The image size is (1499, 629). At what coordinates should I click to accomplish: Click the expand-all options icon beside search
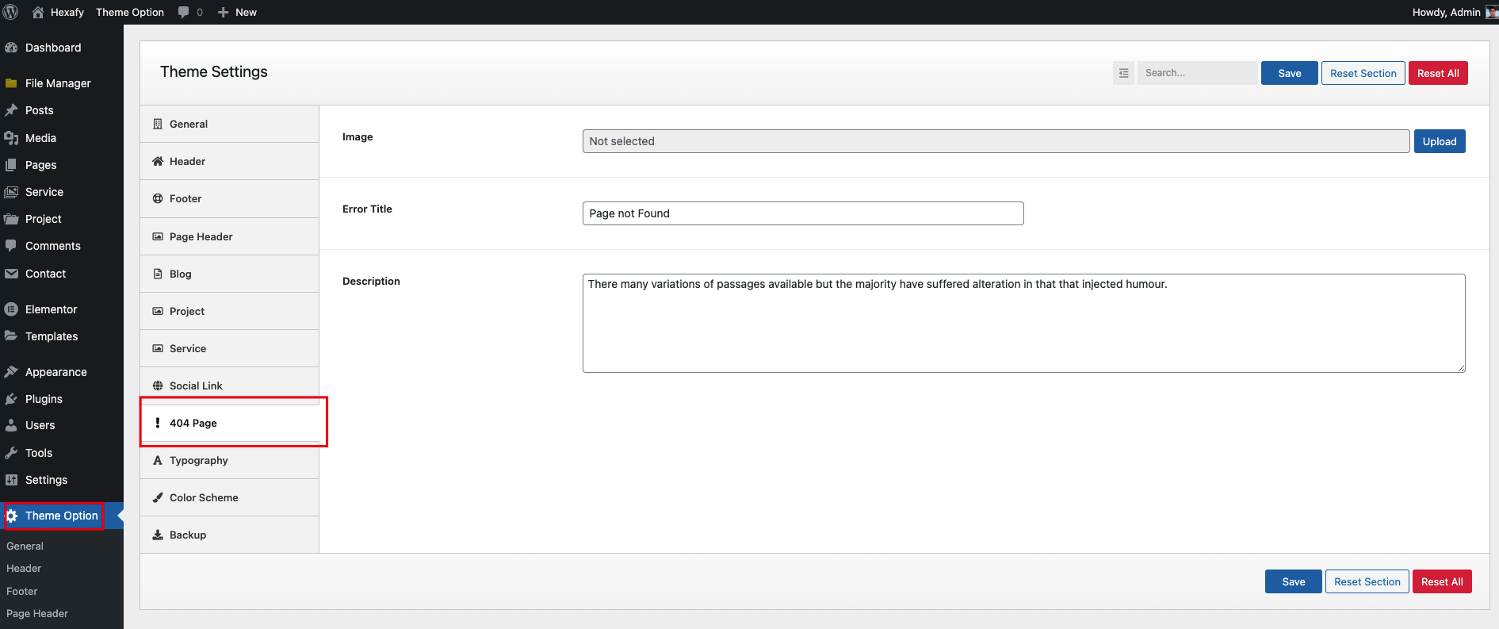coord(1123,73)
